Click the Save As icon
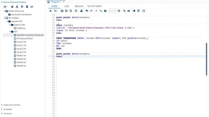 [66, 11]
